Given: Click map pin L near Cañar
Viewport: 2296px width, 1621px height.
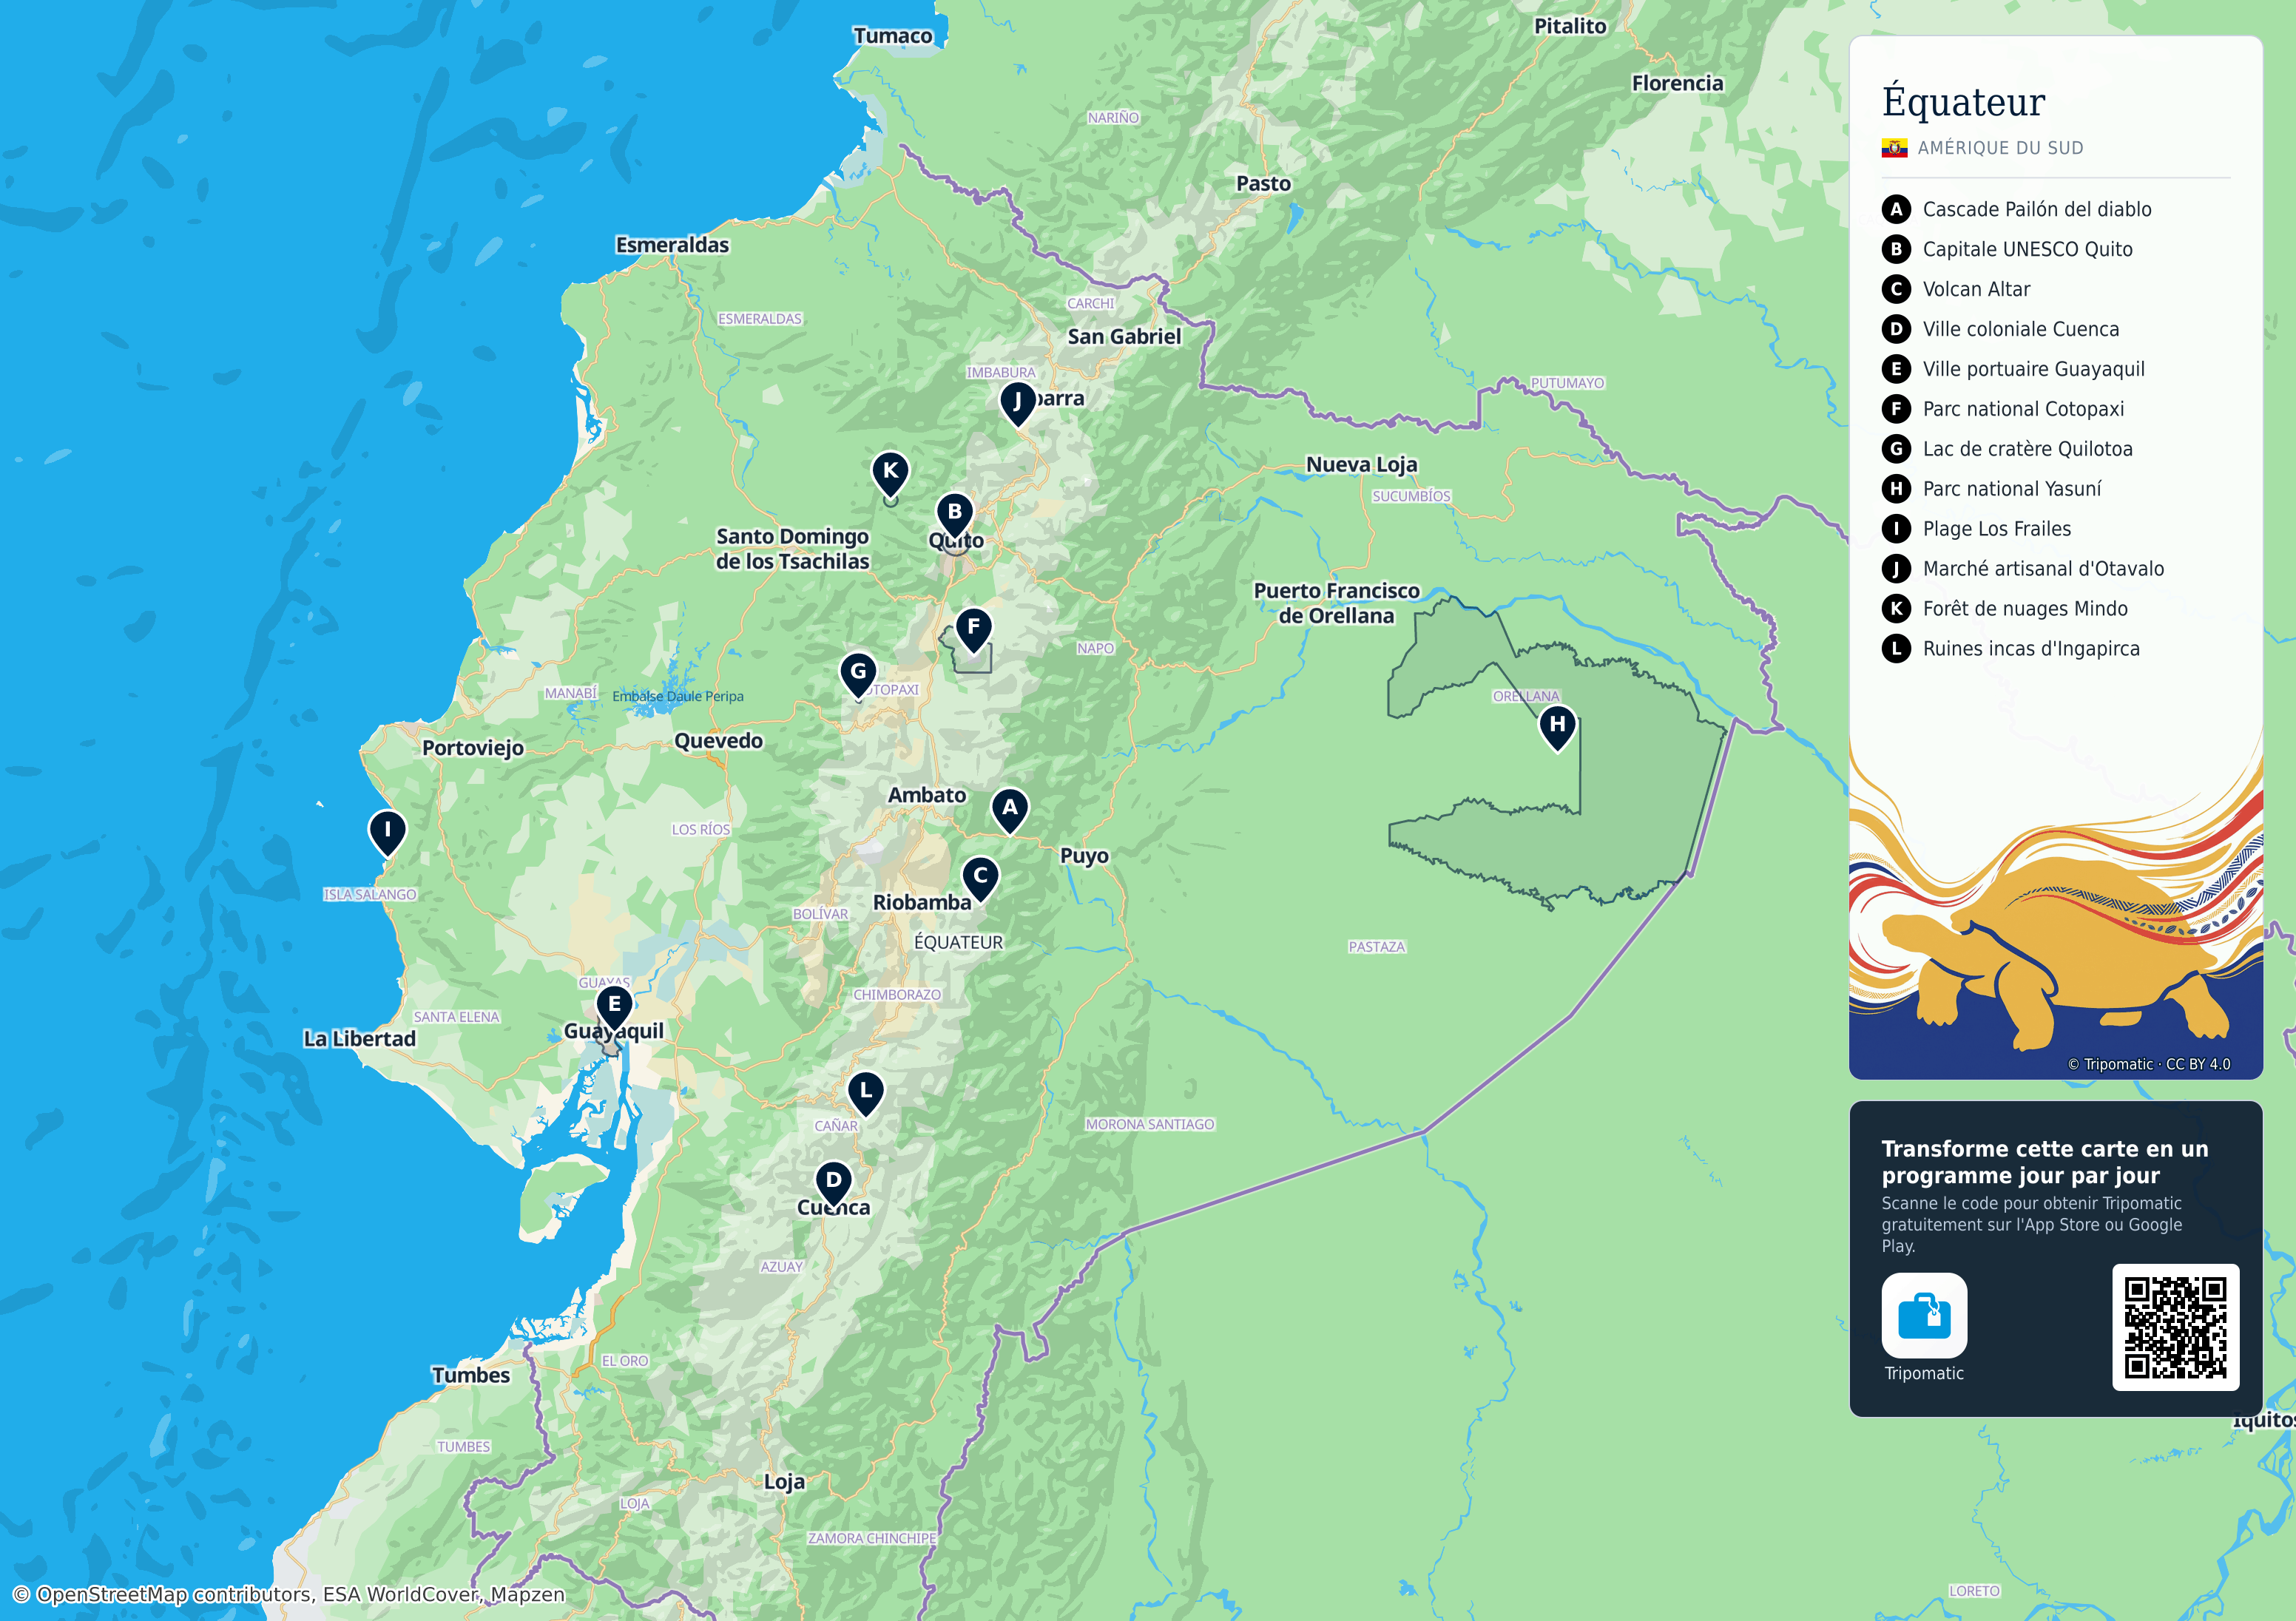Looking at the screenshot, I should (866, 1095).
